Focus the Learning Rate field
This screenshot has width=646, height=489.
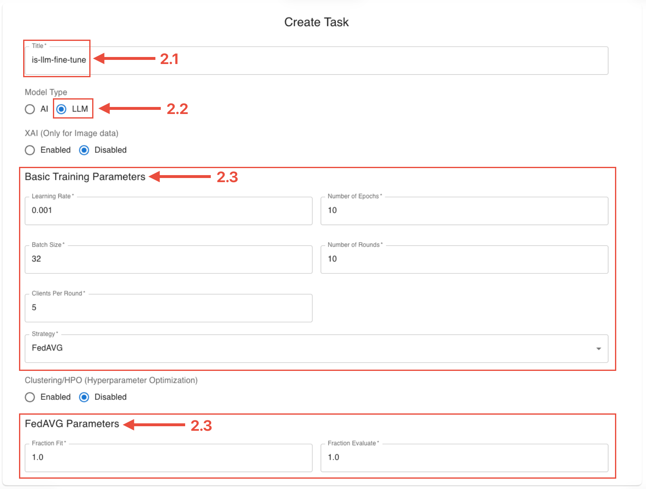168,211
